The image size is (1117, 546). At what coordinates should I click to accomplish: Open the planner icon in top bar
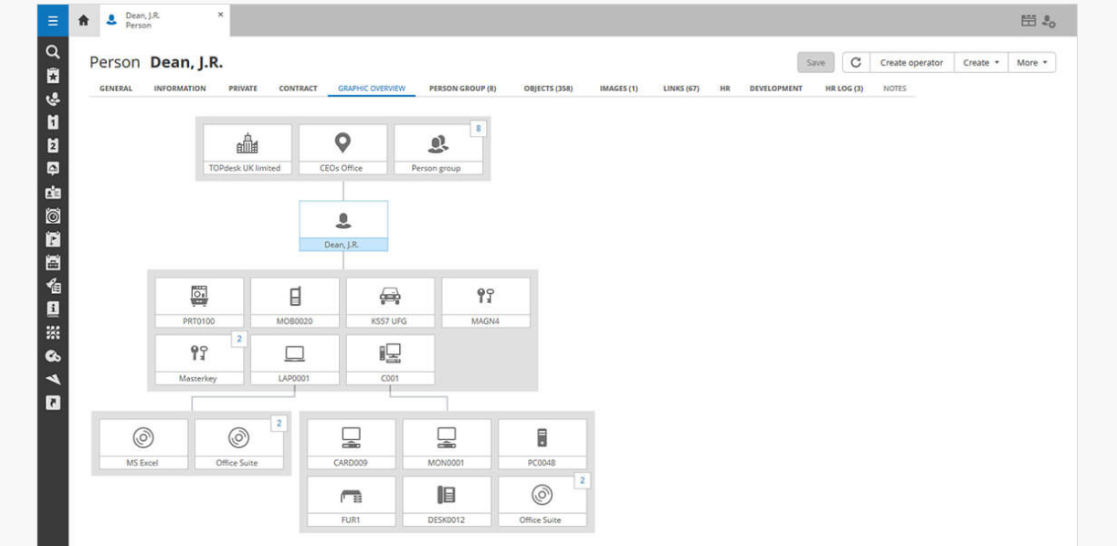1028,20
